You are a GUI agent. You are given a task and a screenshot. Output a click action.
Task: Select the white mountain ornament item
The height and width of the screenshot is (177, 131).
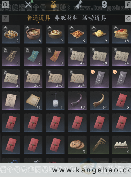(x=121, y=145)
